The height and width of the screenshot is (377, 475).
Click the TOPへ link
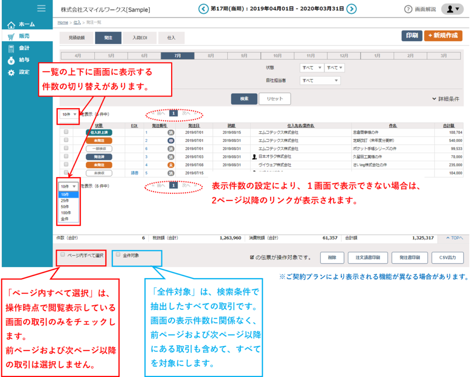(453, 238)
